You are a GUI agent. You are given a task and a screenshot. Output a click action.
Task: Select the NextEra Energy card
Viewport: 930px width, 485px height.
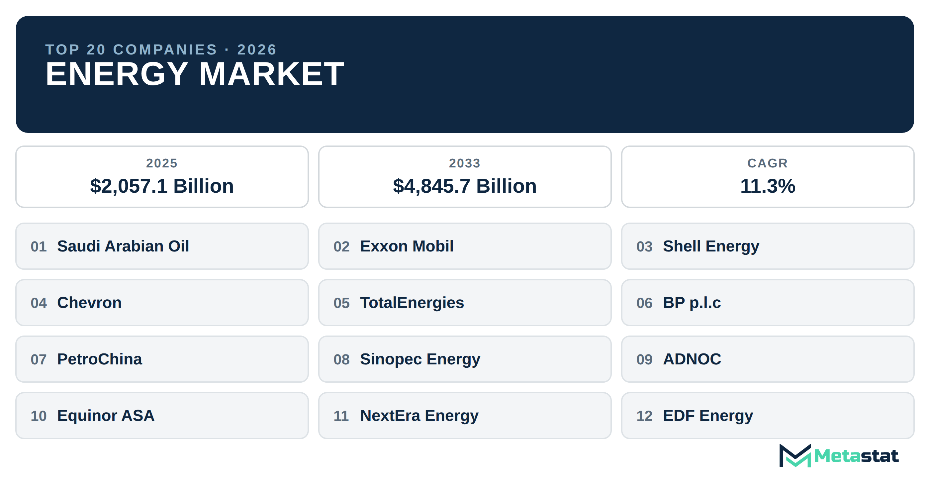pyautogui.click(x=465, y=416)
